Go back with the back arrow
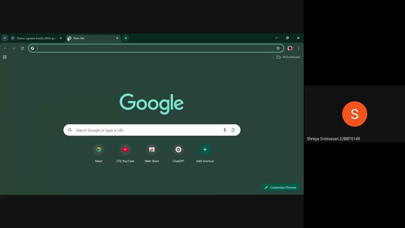 [x=5, y=48]
